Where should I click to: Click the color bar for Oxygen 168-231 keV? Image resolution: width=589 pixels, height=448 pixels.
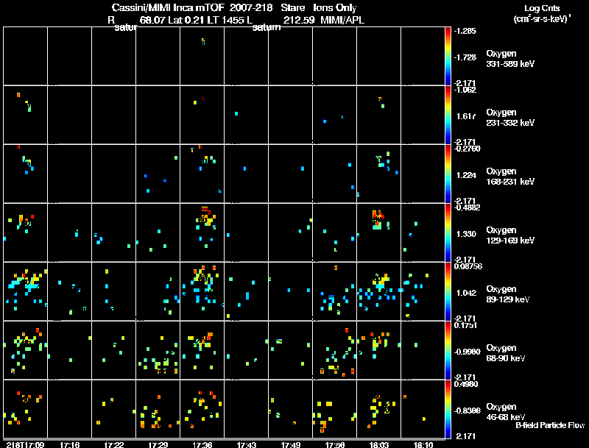coord(448,174)
